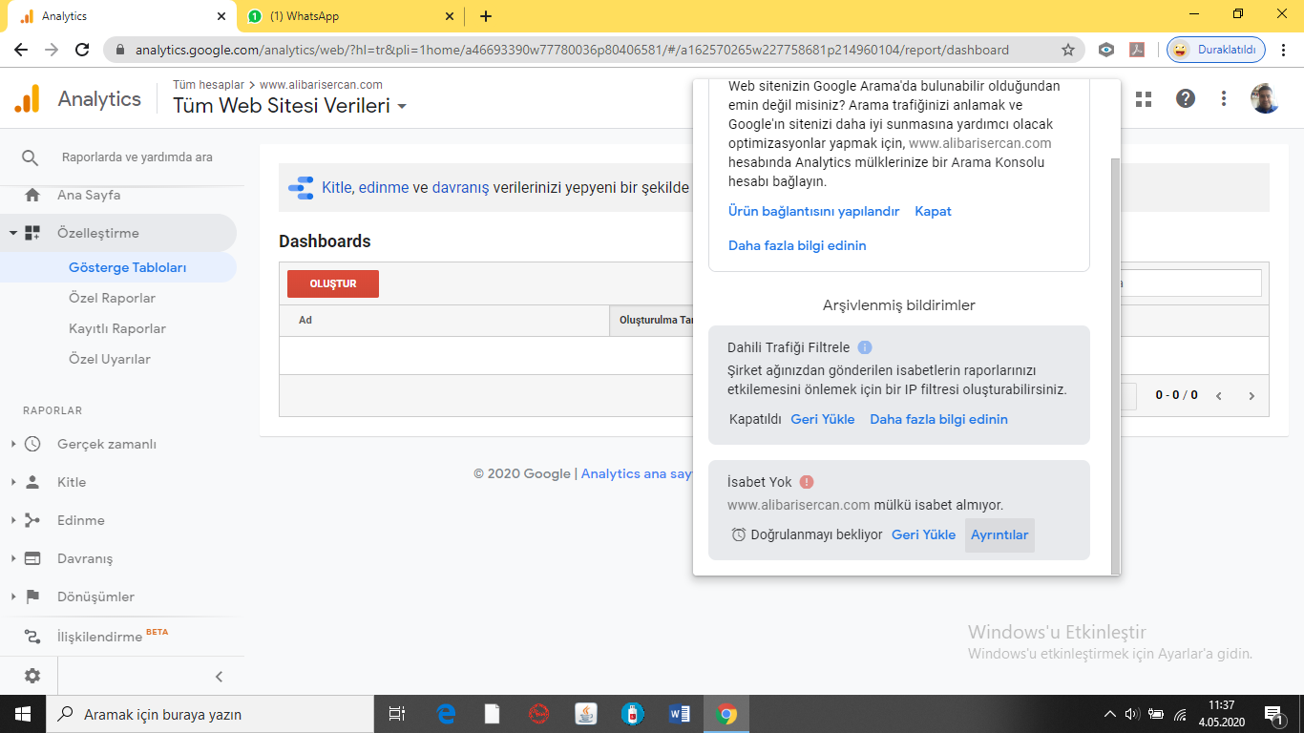Select Özel Uyarılar in sidebar
This screenshot has width=1304, height=733.
[x=110, y=359]
